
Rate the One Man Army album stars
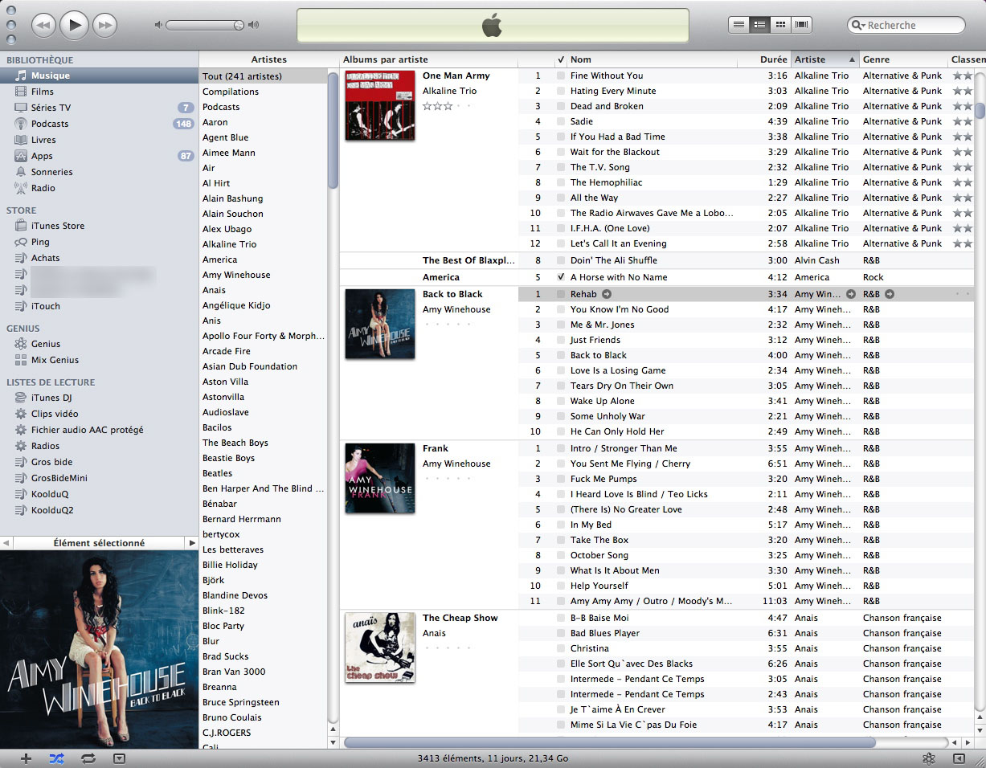[x=447, y=106]
